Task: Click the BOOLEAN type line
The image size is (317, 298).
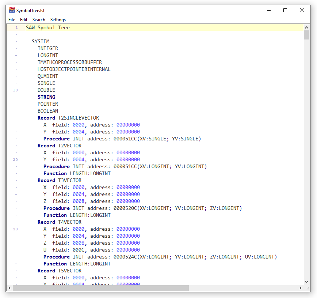Action: point(48,111)
